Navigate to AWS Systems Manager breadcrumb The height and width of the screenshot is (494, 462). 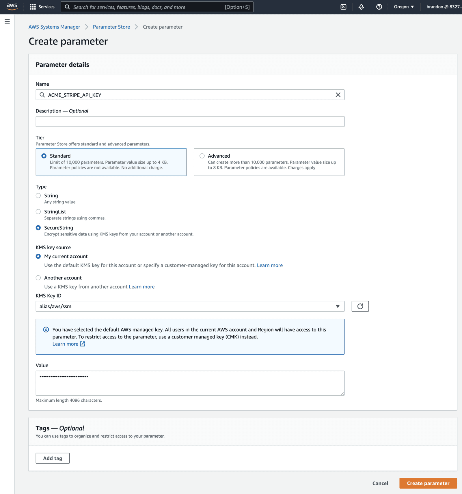coord(54,27)
